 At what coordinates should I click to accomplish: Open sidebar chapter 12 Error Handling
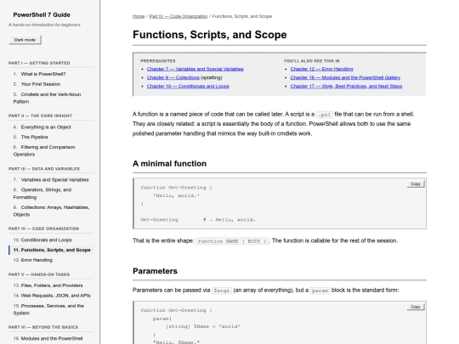(x=51, y=260)
